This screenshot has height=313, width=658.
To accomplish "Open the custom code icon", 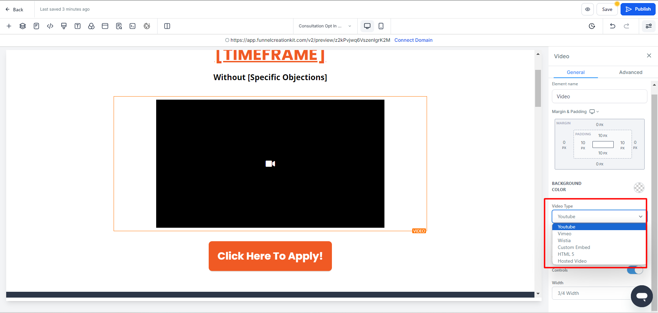I will (x=50, y=26).
